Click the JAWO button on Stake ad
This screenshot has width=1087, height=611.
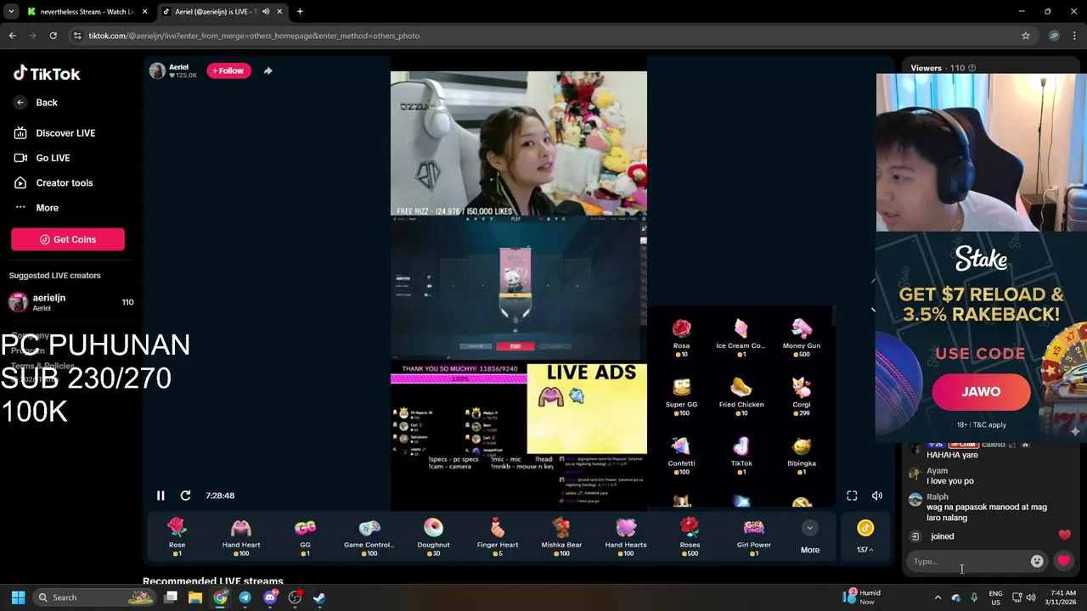(981, 392)
